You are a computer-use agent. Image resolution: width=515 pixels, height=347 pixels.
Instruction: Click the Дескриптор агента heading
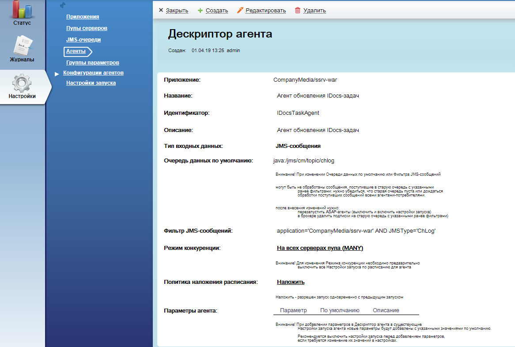[220, 34]
